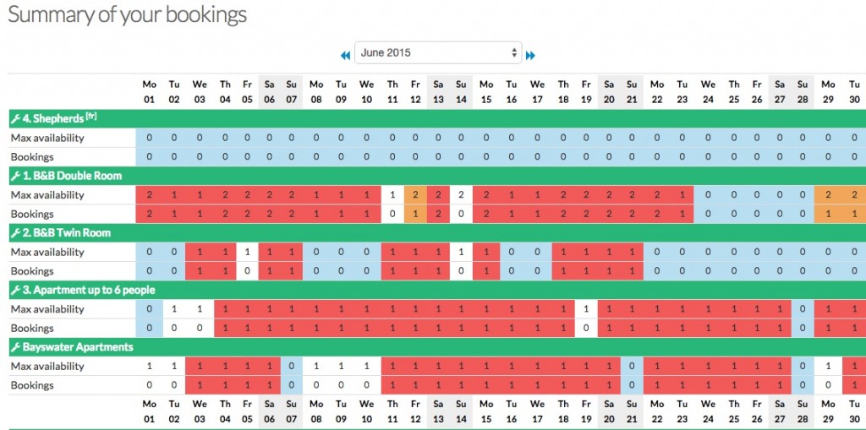
Task: Click the month selector stepper arrows
Action: point(514,53)
